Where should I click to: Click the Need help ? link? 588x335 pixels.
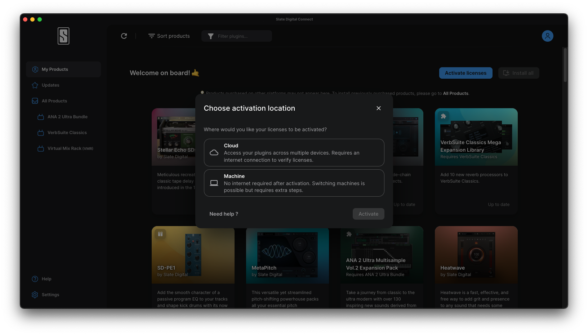tap(224, 214)
